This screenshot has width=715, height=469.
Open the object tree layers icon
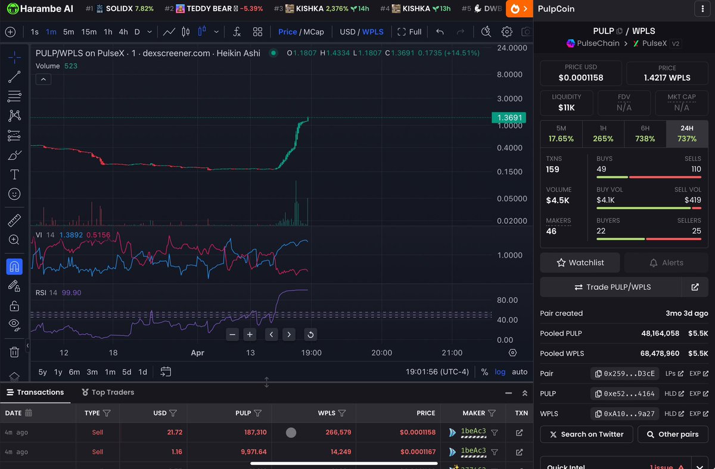(x=15, y=376)
